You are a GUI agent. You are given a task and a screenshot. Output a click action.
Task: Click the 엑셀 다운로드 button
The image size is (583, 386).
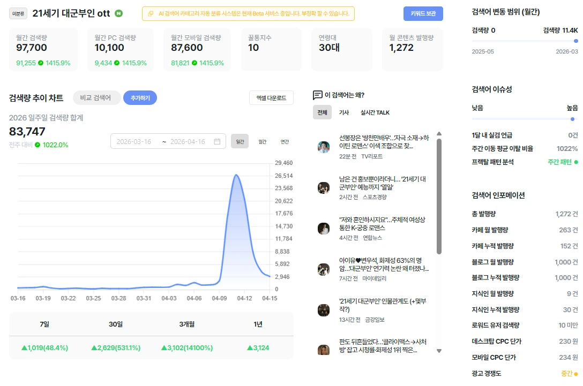point(272,98)
